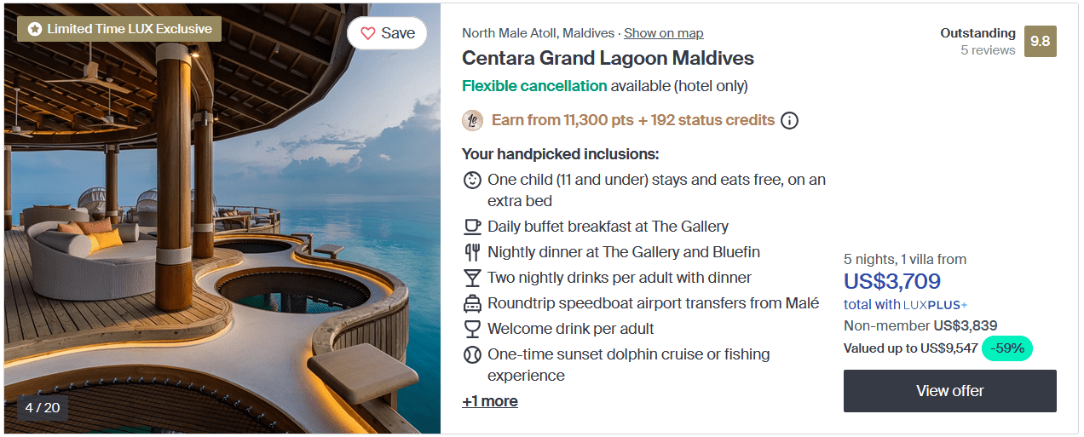The height and width of the screenshot is (437, 1084).
Task: Click the child face inclusion icon
Action: pyautogui.click(x=472, y=181)
